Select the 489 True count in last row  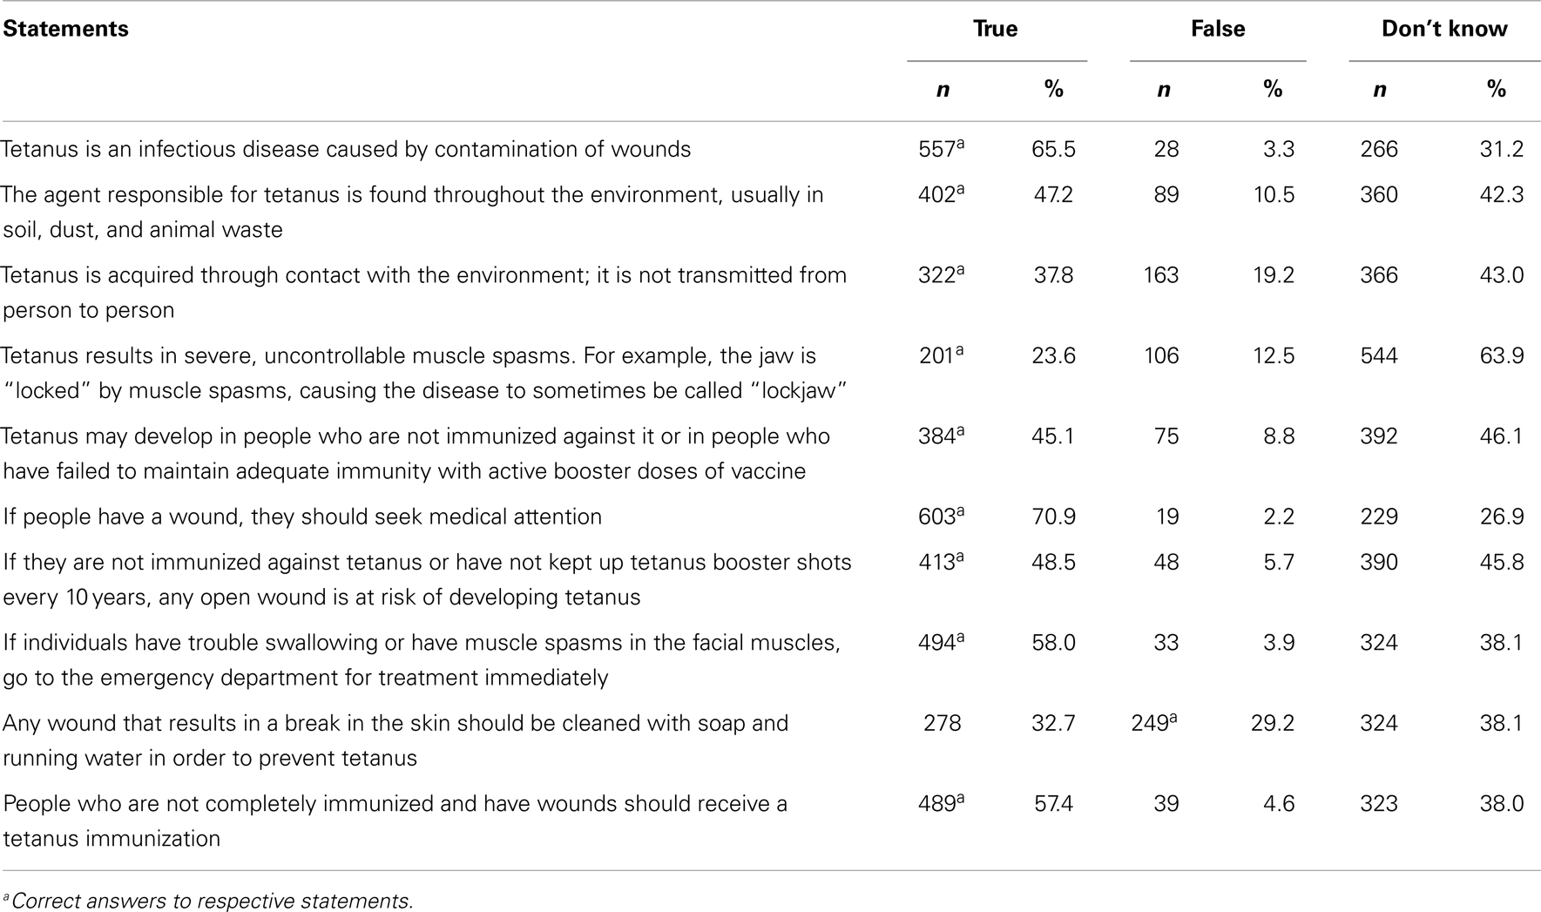point(942,803)
